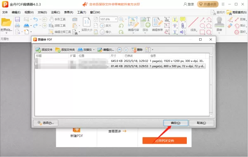Click the 已修改 column header
248x157 pixels.
tap(136, 56)
